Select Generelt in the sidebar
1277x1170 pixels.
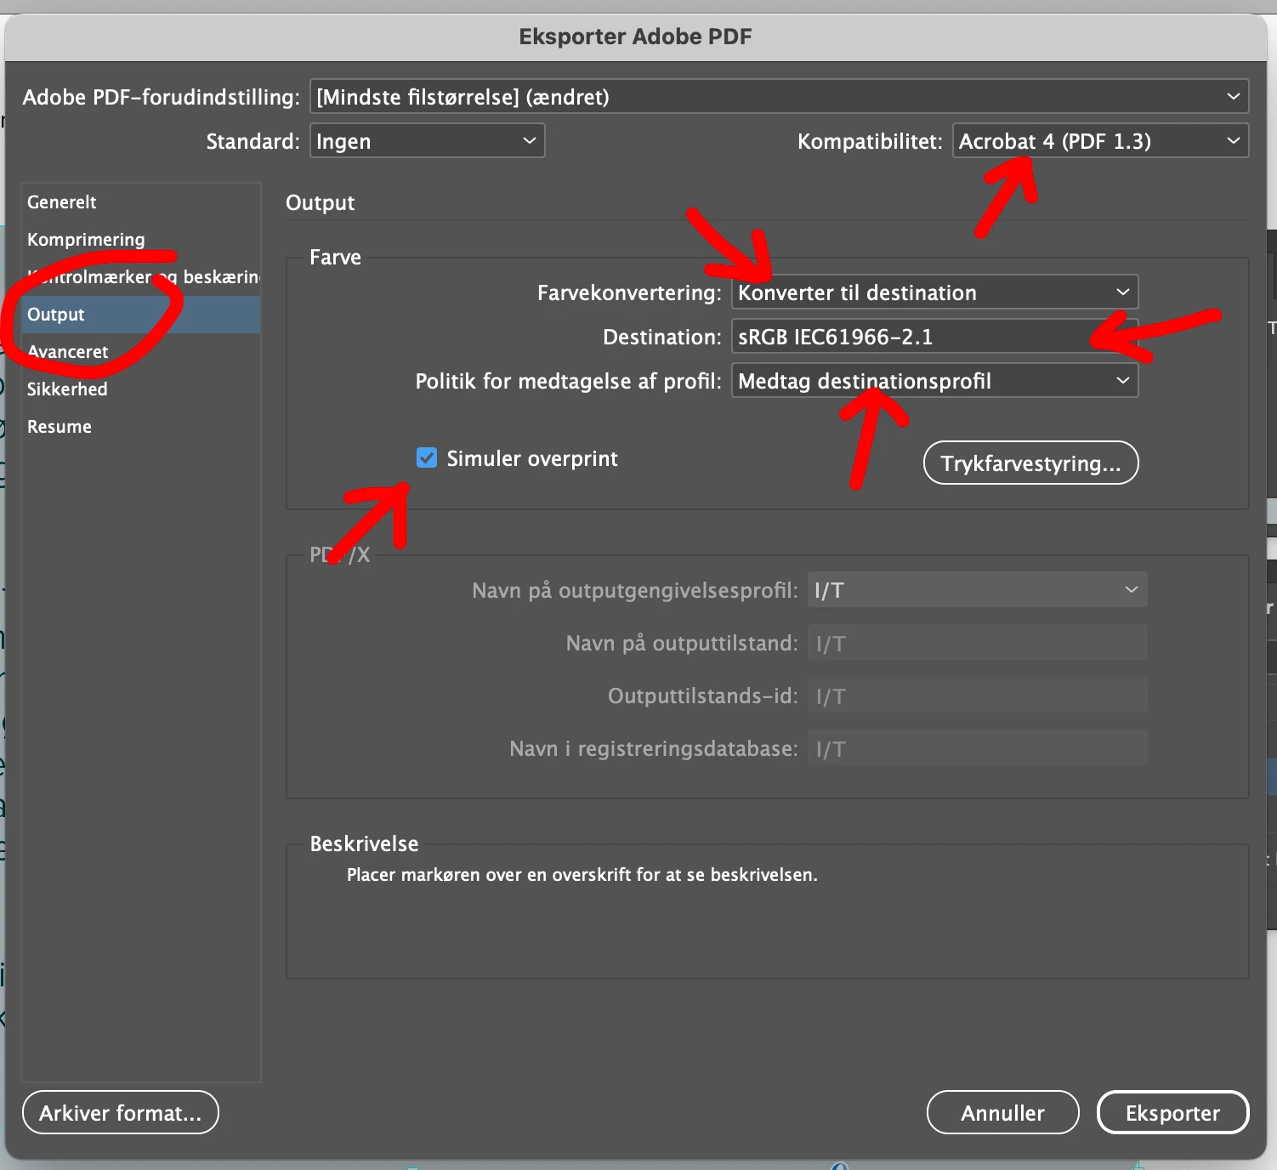coord(141,202)
